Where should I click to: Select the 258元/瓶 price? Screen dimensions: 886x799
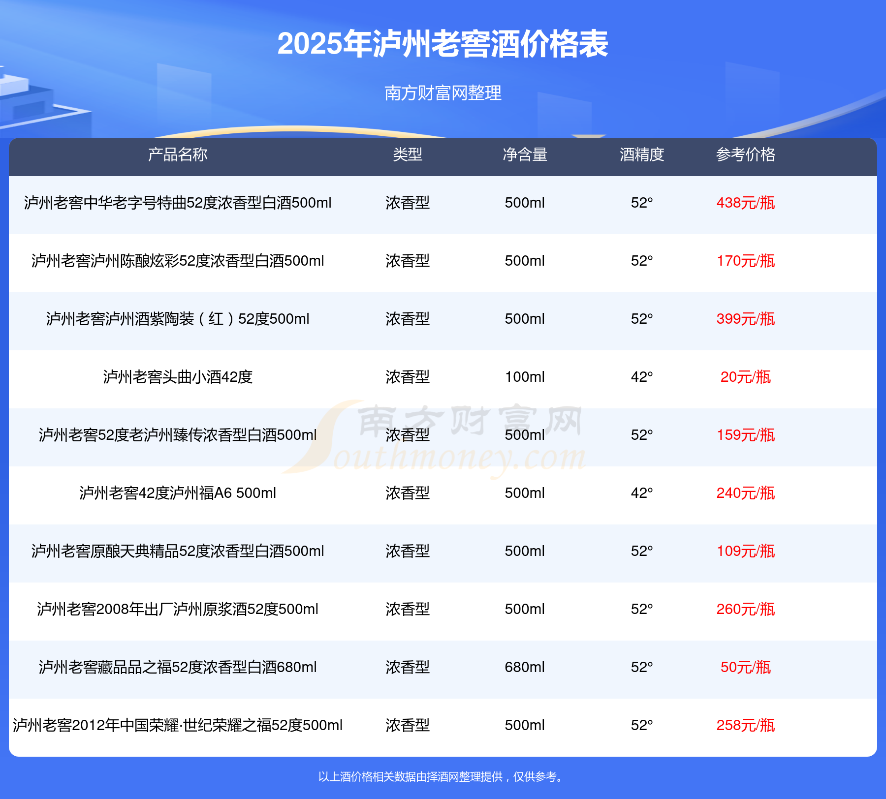tap(746, 725)
